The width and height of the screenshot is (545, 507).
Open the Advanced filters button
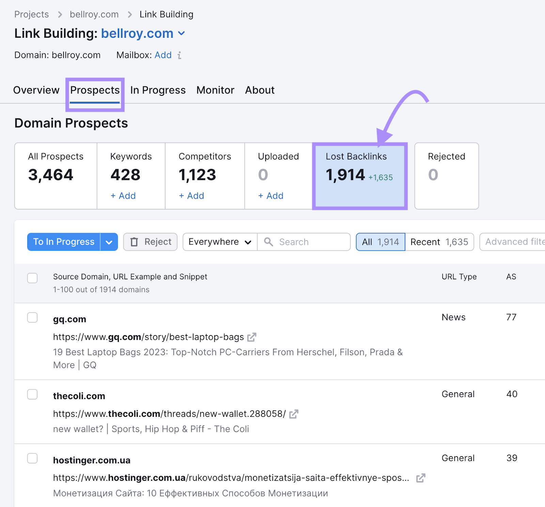[512, 242]
